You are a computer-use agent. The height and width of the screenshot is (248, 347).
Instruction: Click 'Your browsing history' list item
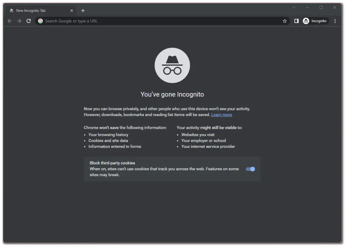(108, 135)
